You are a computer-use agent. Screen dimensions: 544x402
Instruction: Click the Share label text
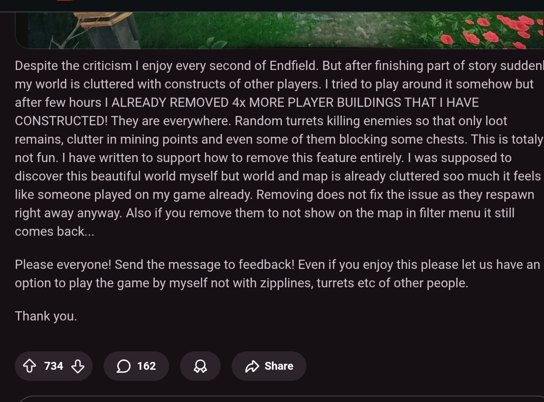click(x=279, y=366)
